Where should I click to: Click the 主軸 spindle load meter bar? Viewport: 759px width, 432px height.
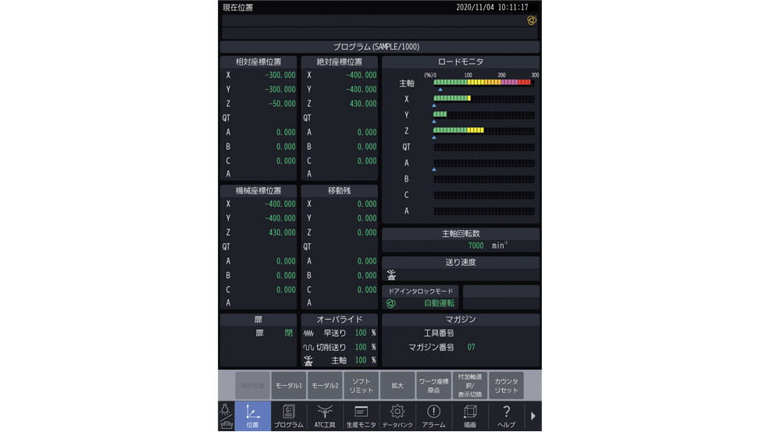tap(482, 82)
